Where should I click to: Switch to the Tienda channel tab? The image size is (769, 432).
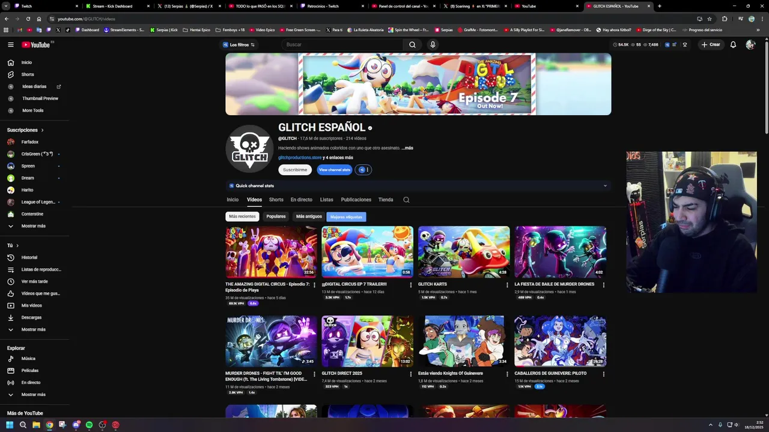point(386,200)
